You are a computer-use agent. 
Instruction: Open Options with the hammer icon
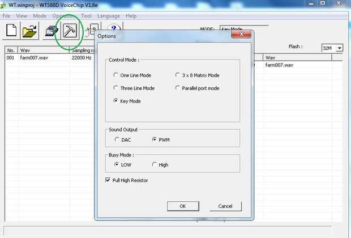pos(70,31)
